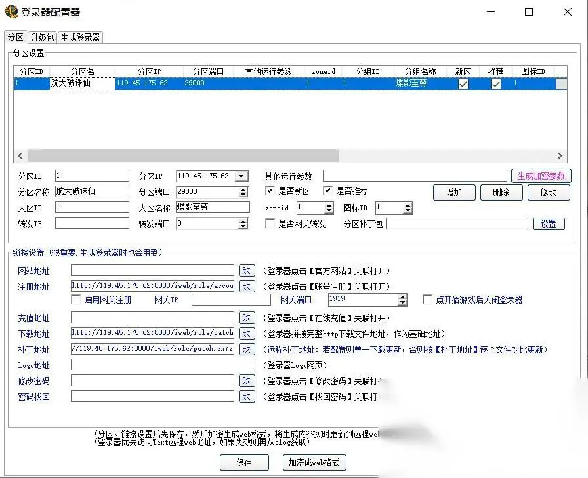Click the 分区端口 spinner arrows
The height and width of the screenshot is (478, 588).
coord(243,192)
